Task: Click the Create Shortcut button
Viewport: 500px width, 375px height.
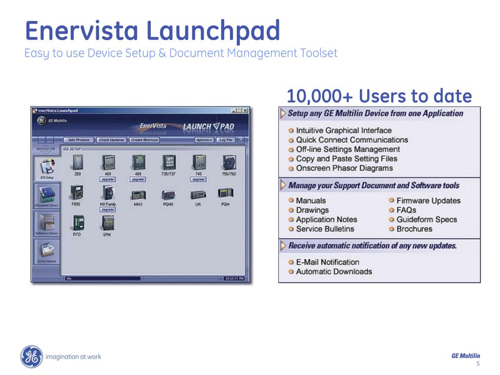Action: tap(145, 140)
